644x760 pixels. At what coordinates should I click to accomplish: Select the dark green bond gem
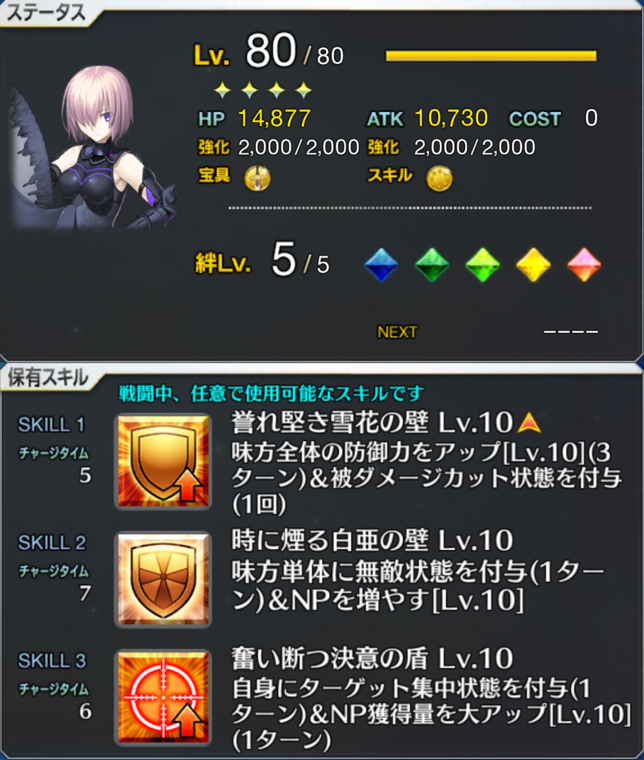432,264
